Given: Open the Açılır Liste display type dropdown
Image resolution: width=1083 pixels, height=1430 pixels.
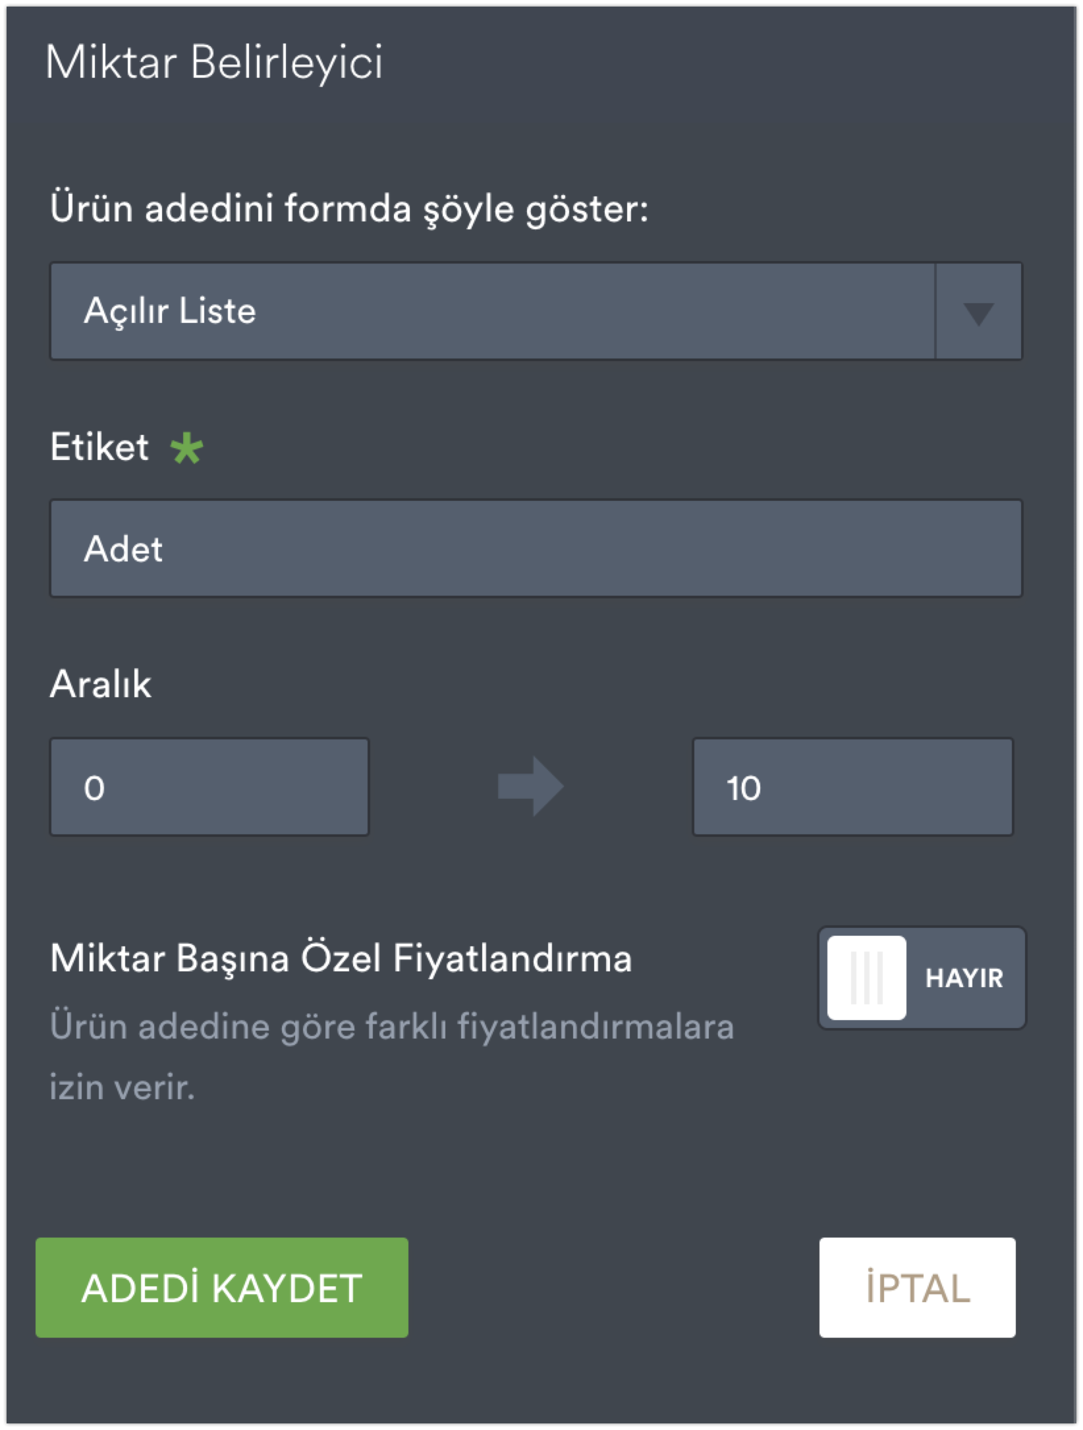Looking at the screenshot, I should (x=491, y=312).
